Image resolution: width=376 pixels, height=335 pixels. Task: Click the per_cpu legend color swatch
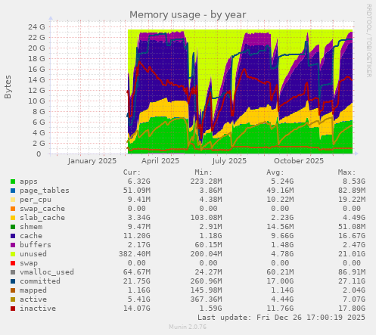[x=13, y=200]
